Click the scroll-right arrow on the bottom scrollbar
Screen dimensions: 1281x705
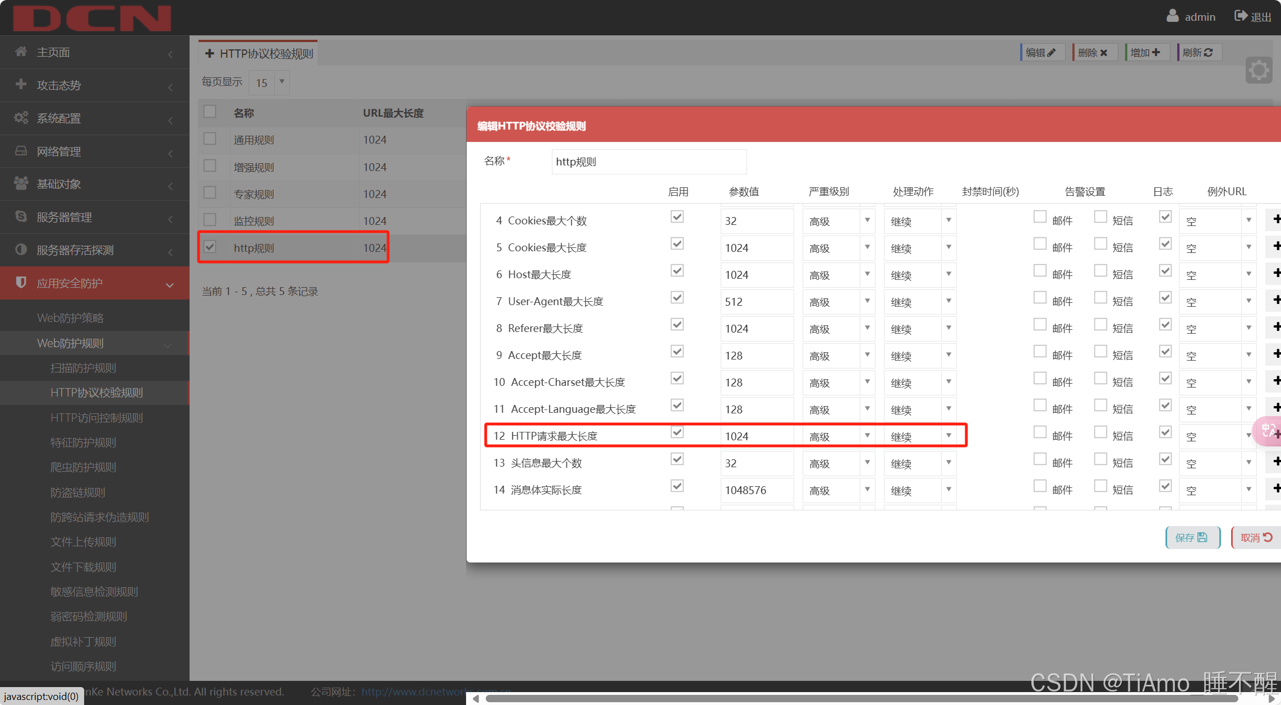[x=1272, y=698]
